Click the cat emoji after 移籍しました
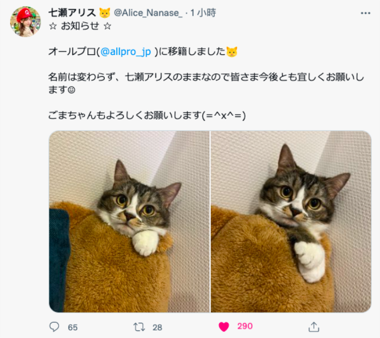Image resolution: width=380 pixels, height=338 pixels. (x=232, y=52)
